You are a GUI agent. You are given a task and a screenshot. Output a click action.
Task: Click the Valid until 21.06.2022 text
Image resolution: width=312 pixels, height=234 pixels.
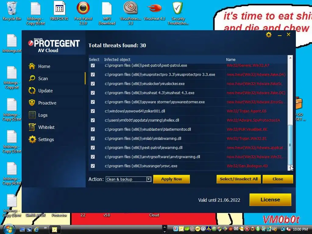pos(219,200)
